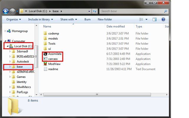Click the readme file name
Viewport: 189px width, 118px height.
click(53, 69)
